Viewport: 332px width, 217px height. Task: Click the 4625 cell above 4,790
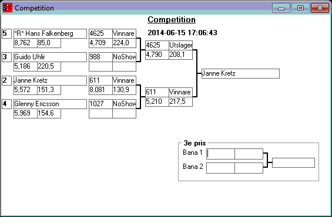(x=157, y=45)
